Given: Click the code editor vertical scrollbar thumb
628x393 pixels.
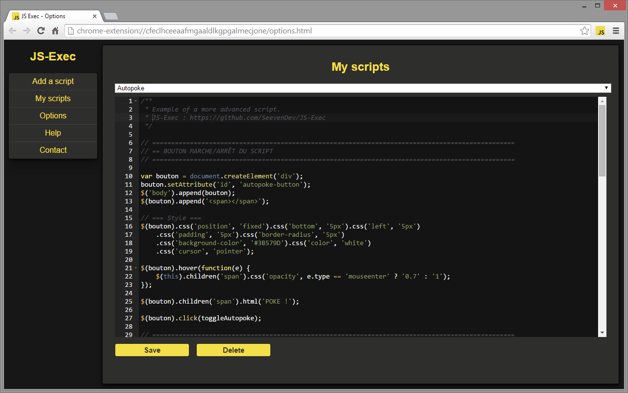Looking at the screenshot, I should 602,140.
